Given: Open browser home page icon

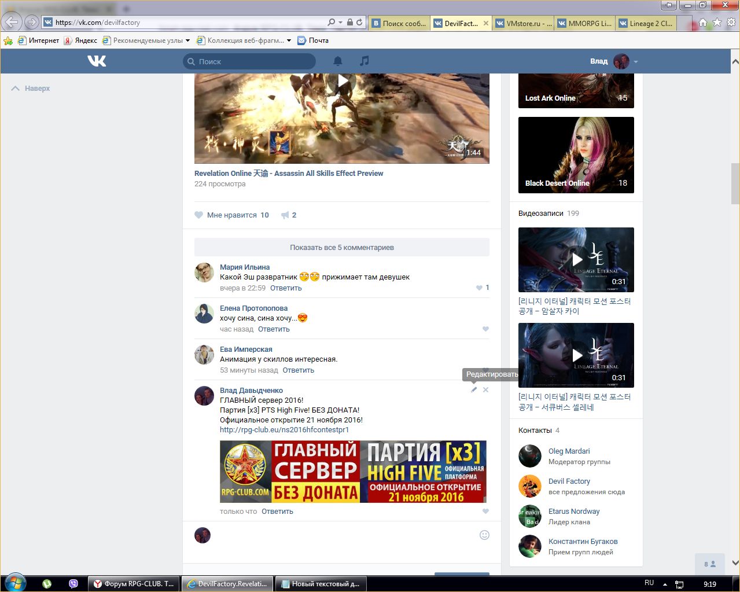Looking at the screenshot, I should pyautogui.click(x=703, y=23).
